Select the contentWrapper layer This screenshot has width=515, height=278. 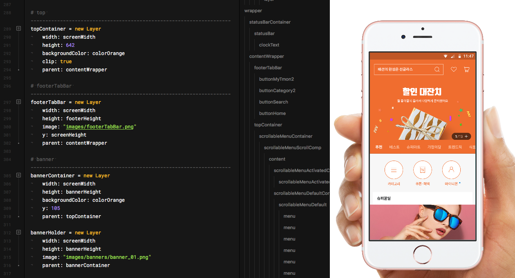(266, 56)
